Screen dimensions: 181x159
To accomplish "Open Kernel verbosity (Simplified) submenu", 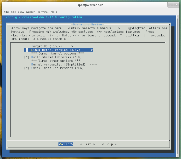I will pyautogui.click(x=64, y=64).
